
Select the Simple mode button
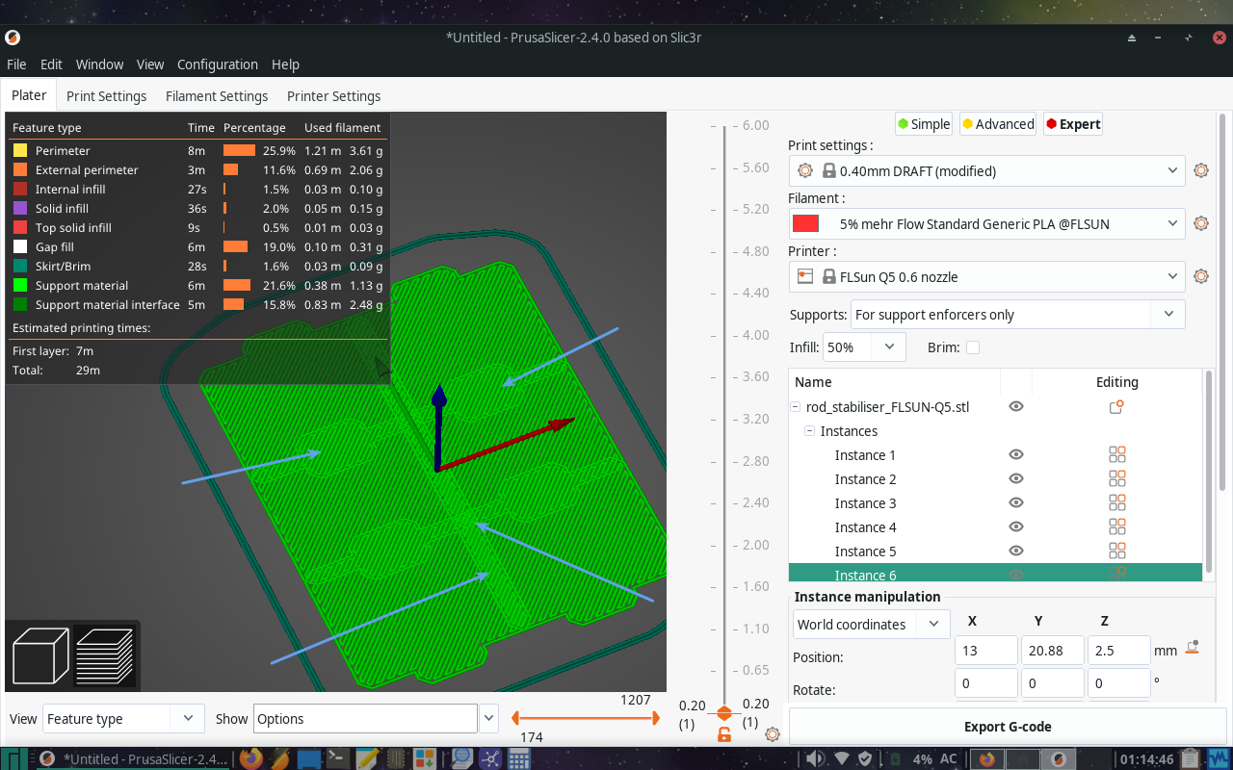coord(923,123)
